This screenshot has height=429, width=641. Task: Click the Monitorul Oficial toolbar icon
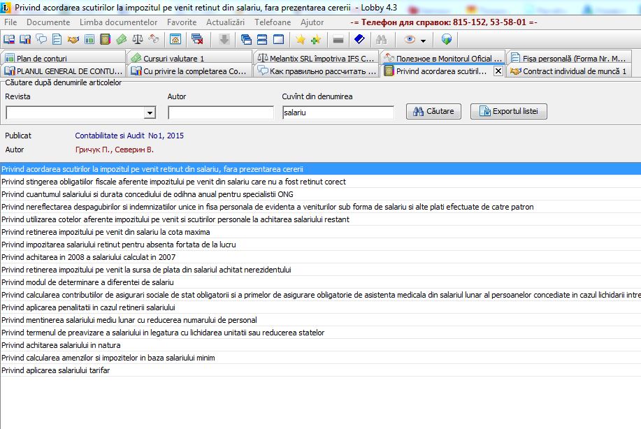click(x=154, y=39)
